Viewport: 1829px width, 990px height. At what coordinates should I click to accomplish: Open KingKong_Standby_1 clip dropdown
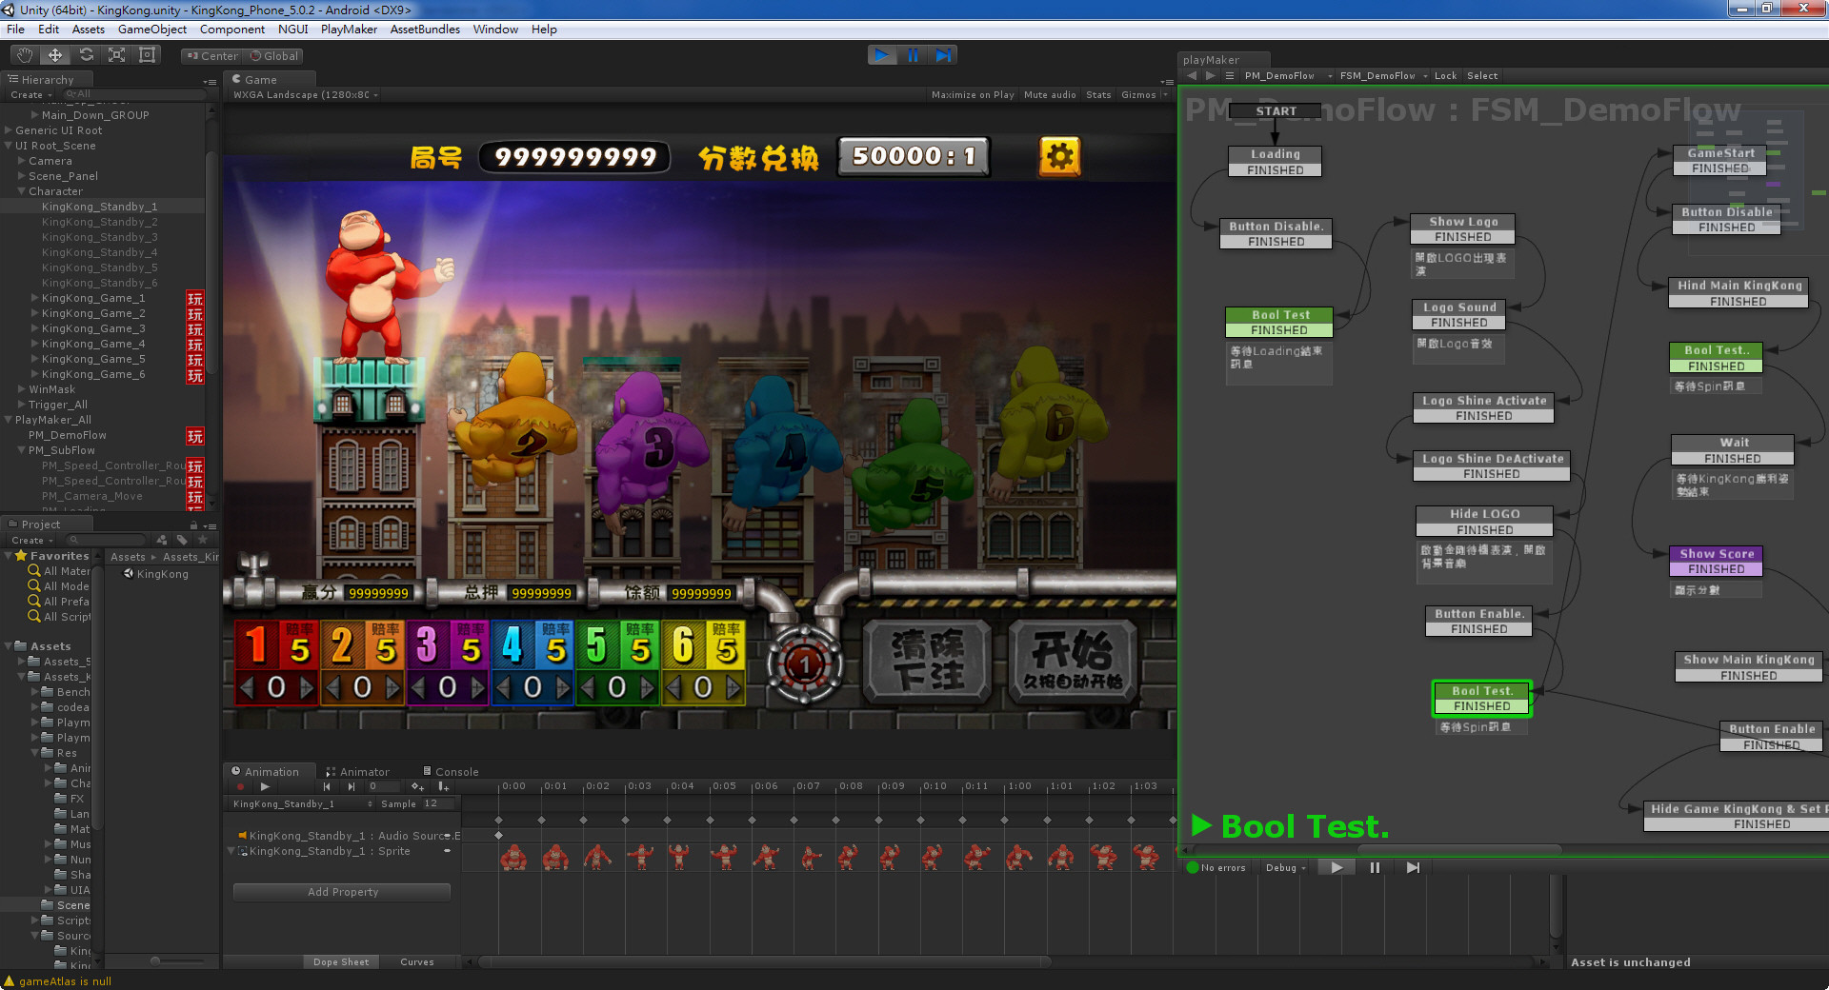point(302,804)
